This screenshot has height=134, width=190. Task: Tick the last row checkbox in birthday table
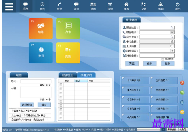pyautogui.click(x=61, y=118)
